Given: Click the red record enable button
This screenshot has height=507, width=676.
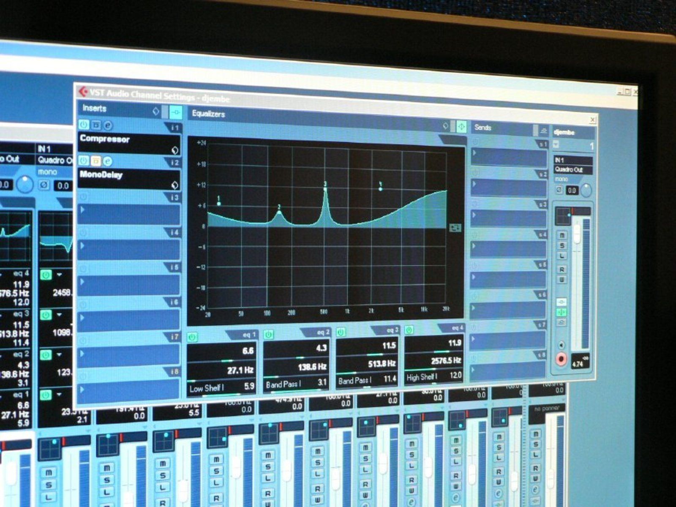Looking at the screenshot, I should [561, 360].
